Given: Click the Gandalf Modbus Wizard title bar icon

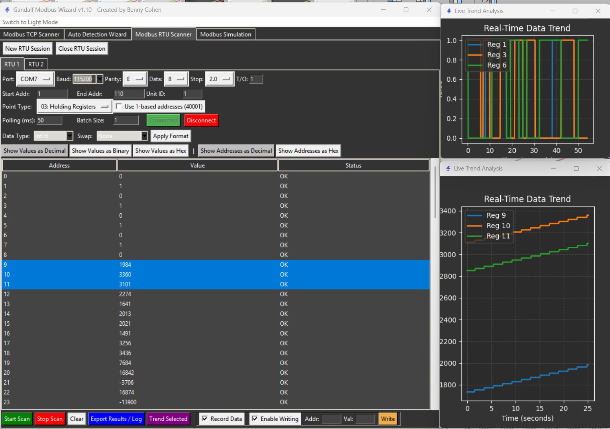Looking at the screenshot, I should coord(7,9).
